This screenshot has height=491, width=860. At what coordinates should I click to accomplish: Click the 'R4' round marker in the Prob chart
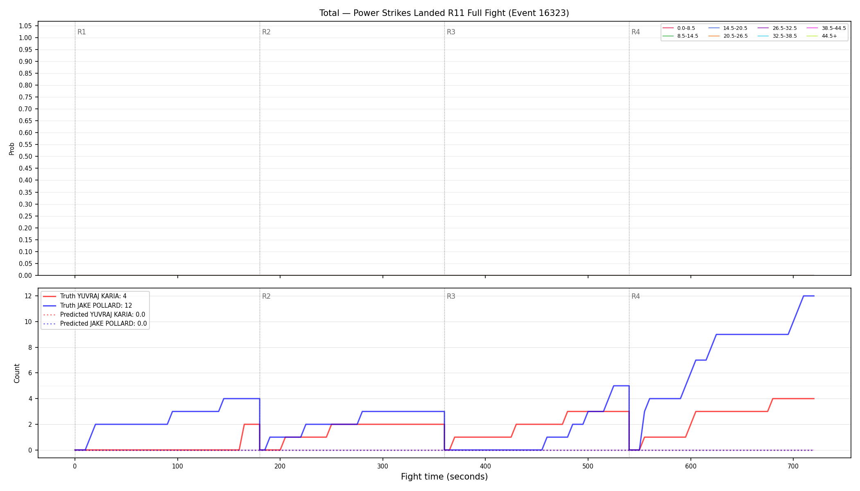636,32
